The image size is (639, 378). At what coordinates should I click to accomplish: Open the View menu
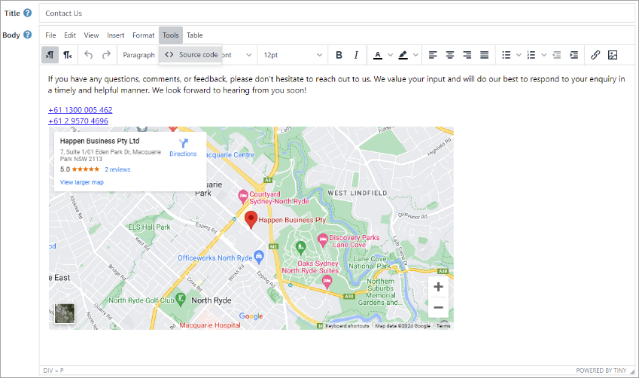pyautogui.click(x=91, y=35)
